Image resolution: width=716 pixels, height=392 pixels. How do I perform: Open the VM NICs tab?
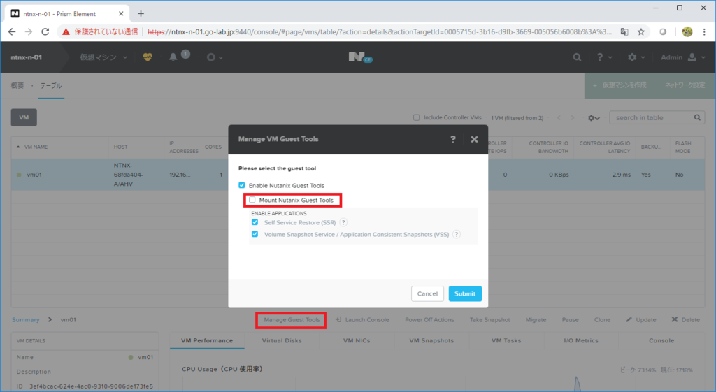coord(357,340)
